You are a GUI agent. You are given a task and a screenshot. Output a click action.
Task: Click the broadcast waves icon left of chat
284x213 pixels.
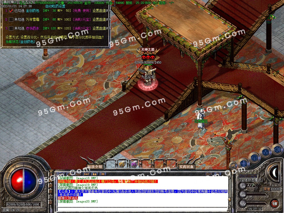pos(50,197)
